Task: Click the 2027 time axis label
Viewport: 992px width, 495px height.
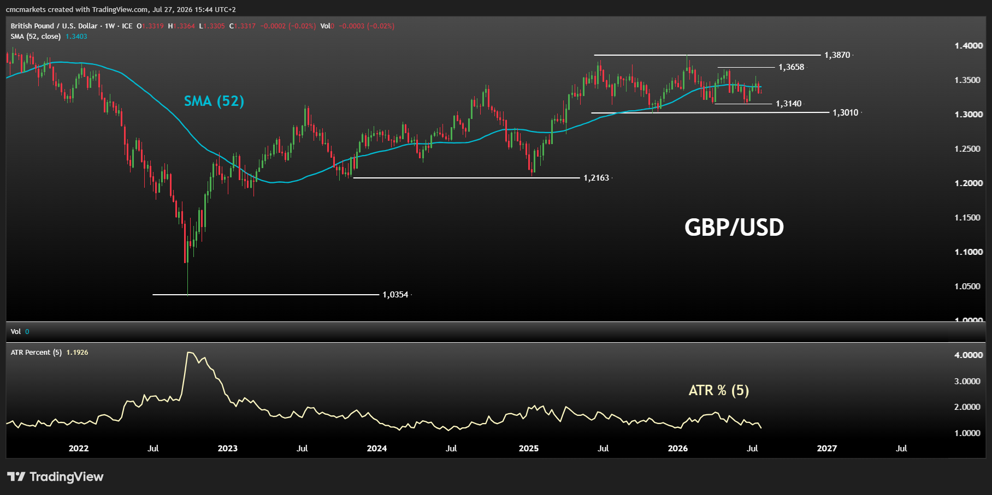Action: click(827, 449)
